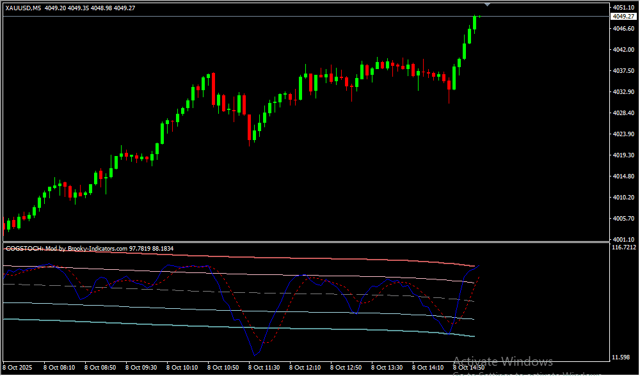This screenshot has height=376, width=640.
Task: Click the blue stochastic line's deepest trough
Action: [x=256, y=354]
